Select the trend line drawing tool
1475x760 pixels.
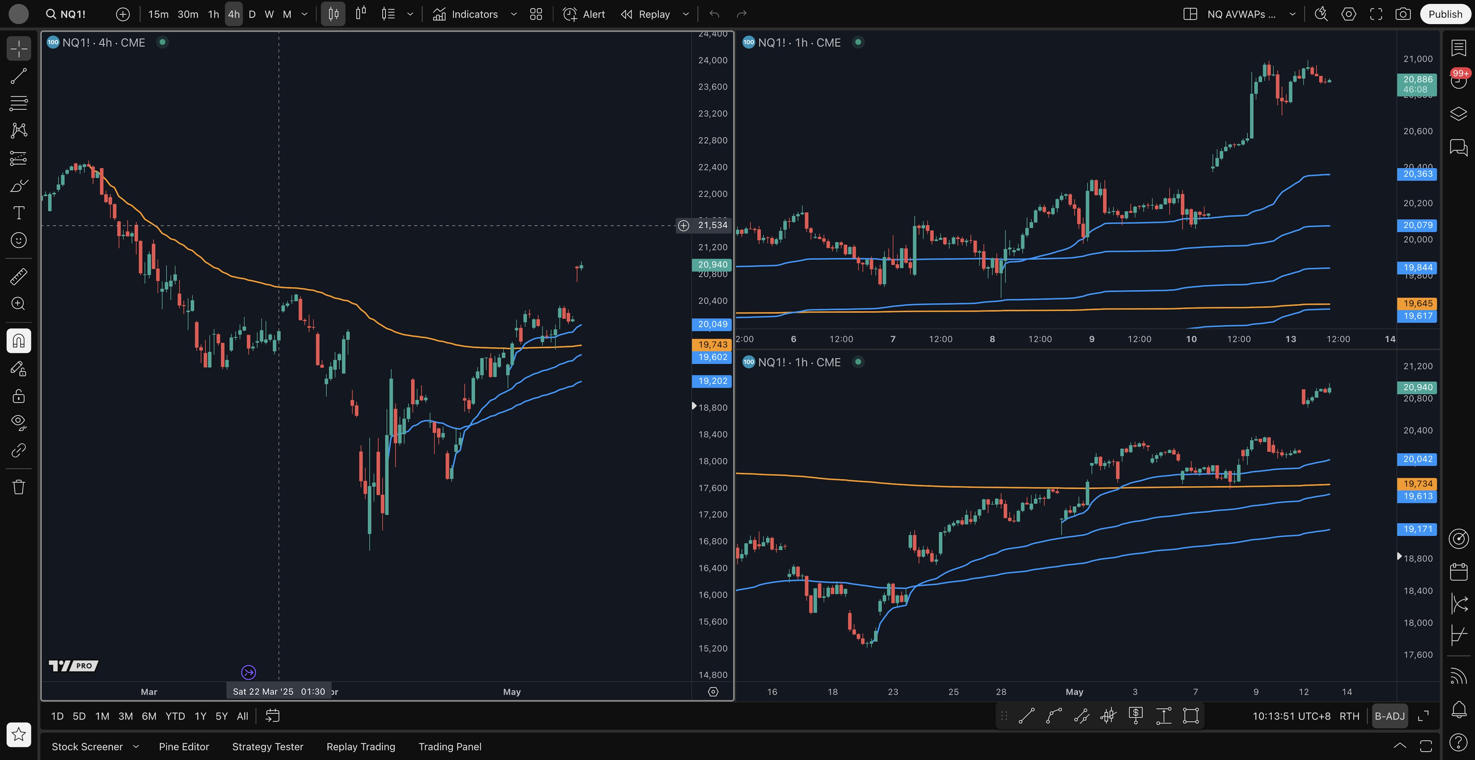point(18,76)
